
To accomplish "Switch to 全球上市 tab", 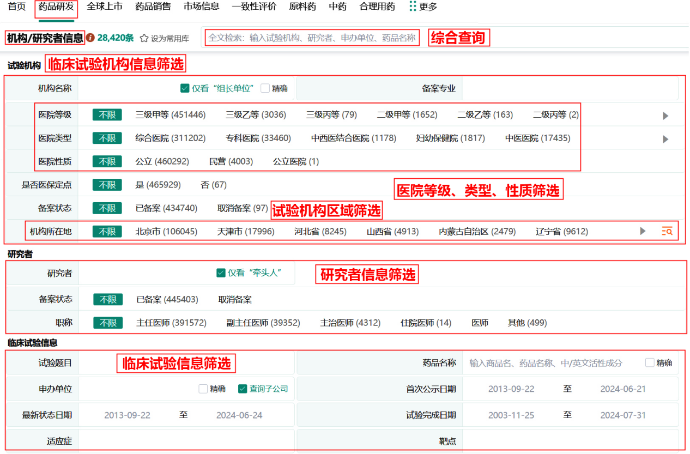I will (105, 7).
